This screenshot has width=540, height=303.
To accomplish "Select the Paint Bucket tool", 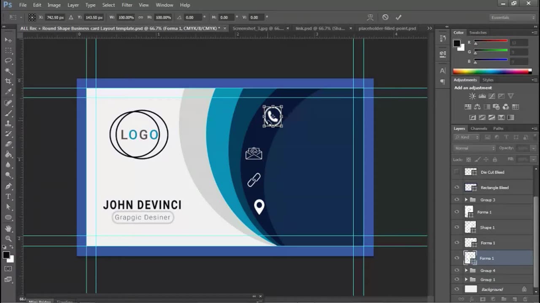I will [8, 155].
